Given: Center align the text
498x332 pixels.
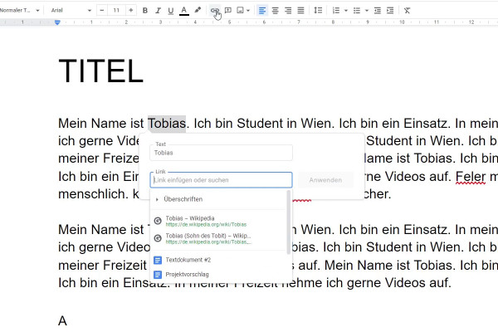Looking at the screenshot, I should click(275, 11).
